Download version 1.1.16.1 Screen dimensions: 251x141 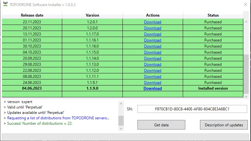(152, 40)
